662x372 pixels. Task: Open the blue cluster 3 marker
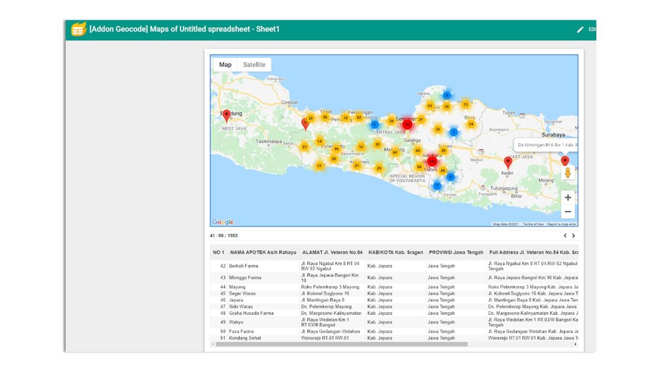pos(454,132)
